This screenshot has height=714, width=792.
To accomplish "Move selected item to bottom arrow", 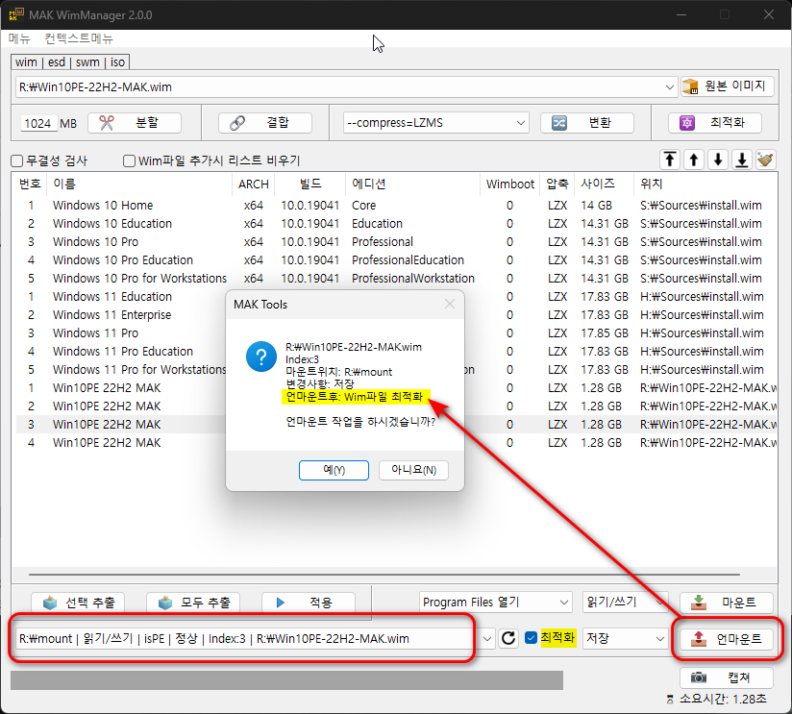I will (x=742, y=160).
